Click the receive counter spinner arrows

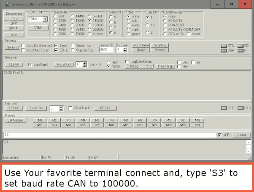click(x=85, y=64)
